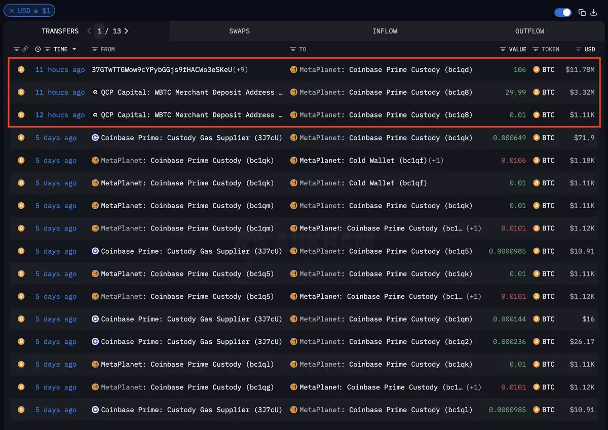Click the token icon beside BTC in the $3.32M row
The image size is (608, 430).
click(x=536, y=92)
